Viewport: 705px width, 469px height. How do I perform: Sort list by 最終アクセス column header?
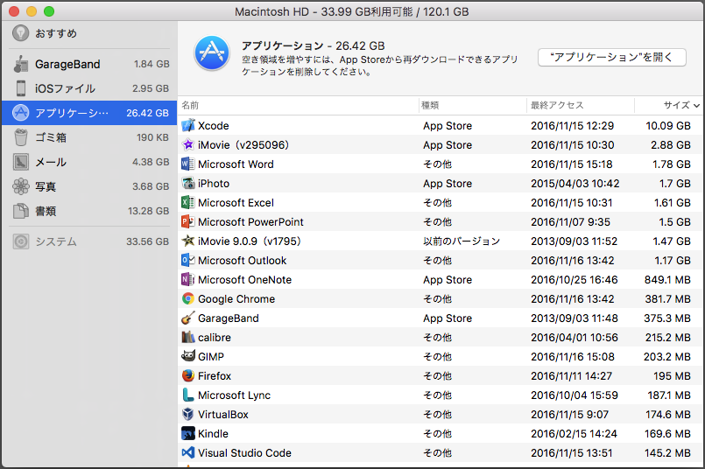pos(556,105)
